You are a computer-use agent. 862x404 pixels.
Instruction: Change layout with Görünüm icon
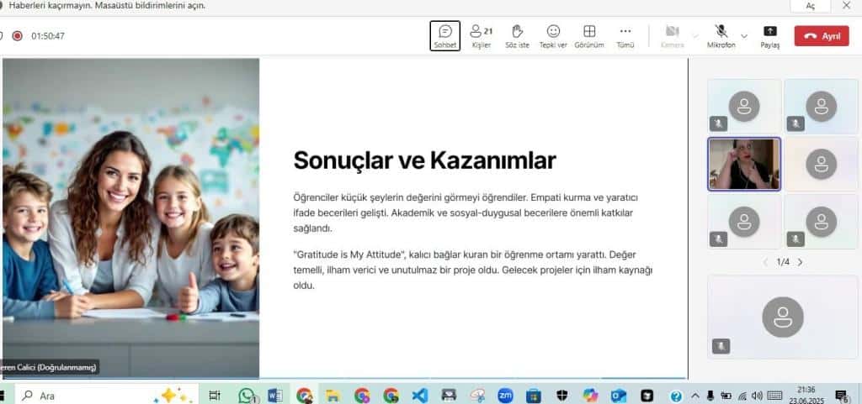[x=589, y=35]
